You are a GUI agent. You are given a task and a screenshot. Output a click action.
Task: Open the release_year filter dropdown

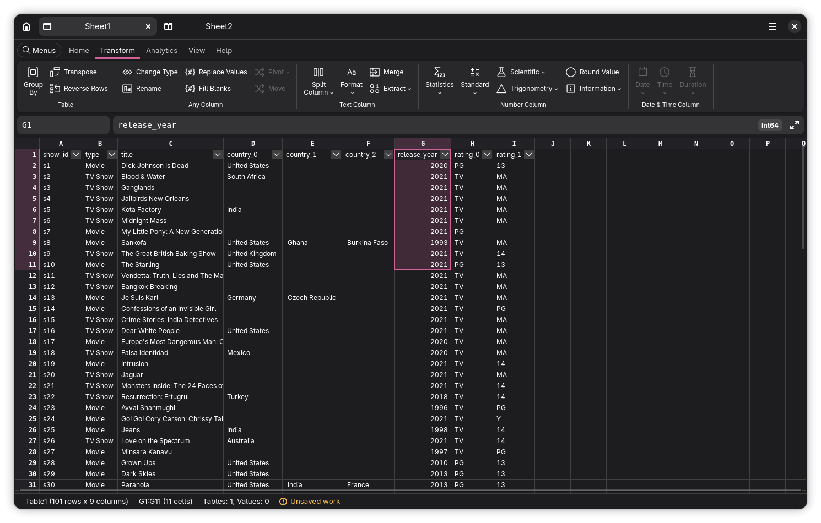click(445, 155)
